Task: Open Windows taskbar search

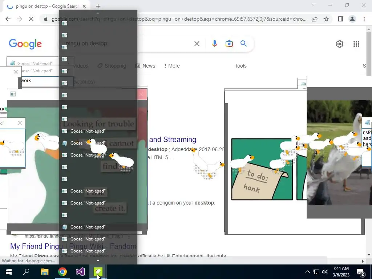Action: (x=26, y=272)
